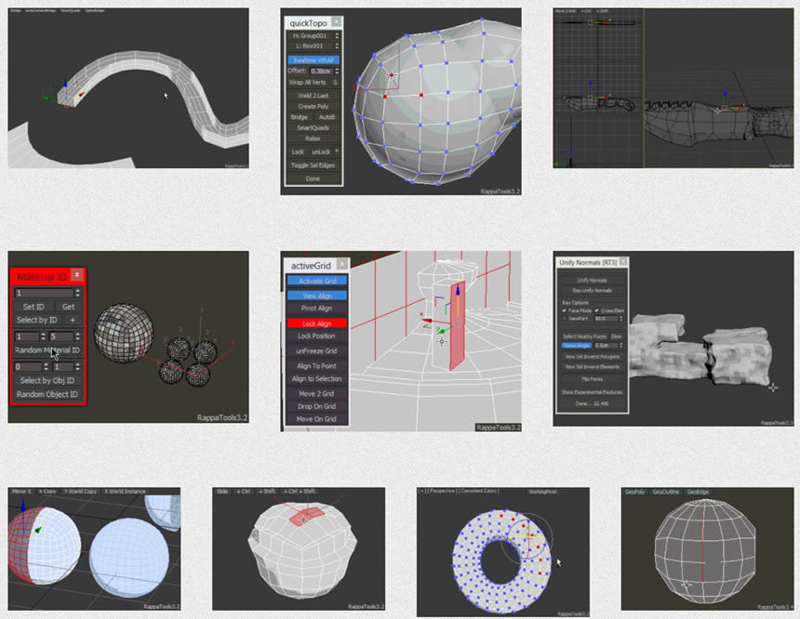Screen dimensions: 800x619
Task: Click View Sel Inverst Polygons button
Action: coord(592,356)
